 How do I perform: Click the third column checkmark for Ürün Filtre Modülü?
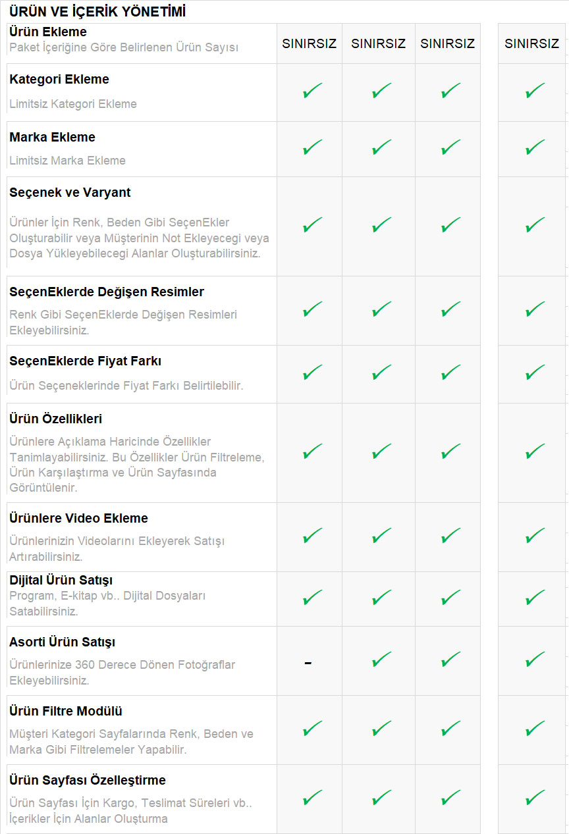450,729
